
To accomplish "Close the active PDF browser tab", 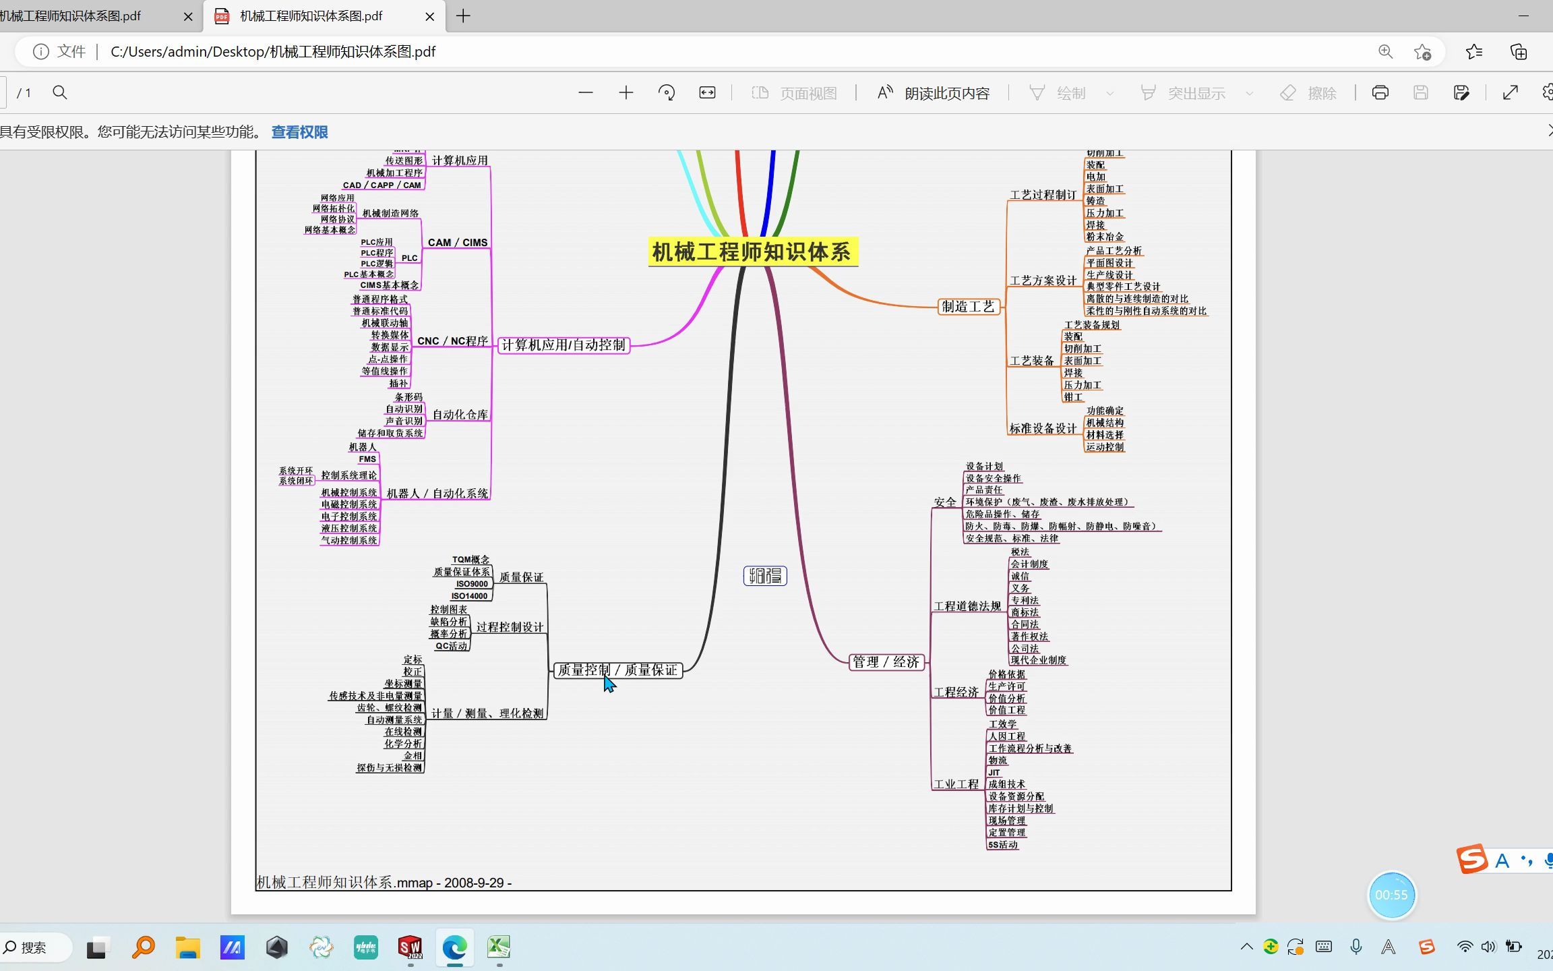I will 430,17.
